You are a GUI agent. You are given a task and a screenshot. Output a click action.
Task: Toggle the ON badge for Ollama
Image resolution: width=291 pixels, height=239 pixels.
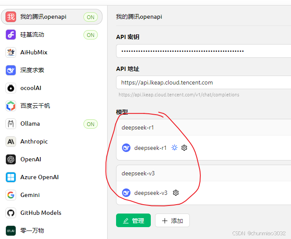(x=91, y=124)
